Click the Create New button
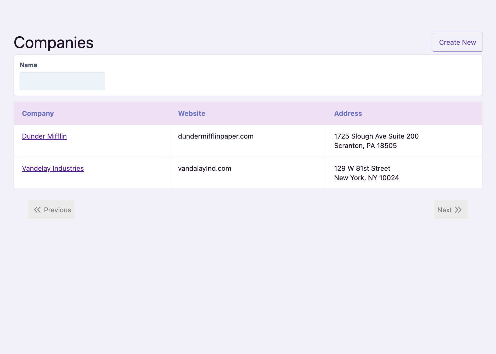This screenshot has height=354, width=496. coord(457,42)
